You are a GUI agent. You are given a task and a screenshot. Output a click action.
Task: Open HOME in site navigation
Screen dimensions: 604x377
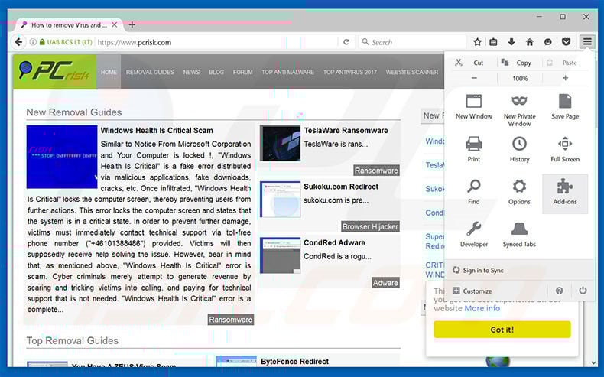point(109,72)
